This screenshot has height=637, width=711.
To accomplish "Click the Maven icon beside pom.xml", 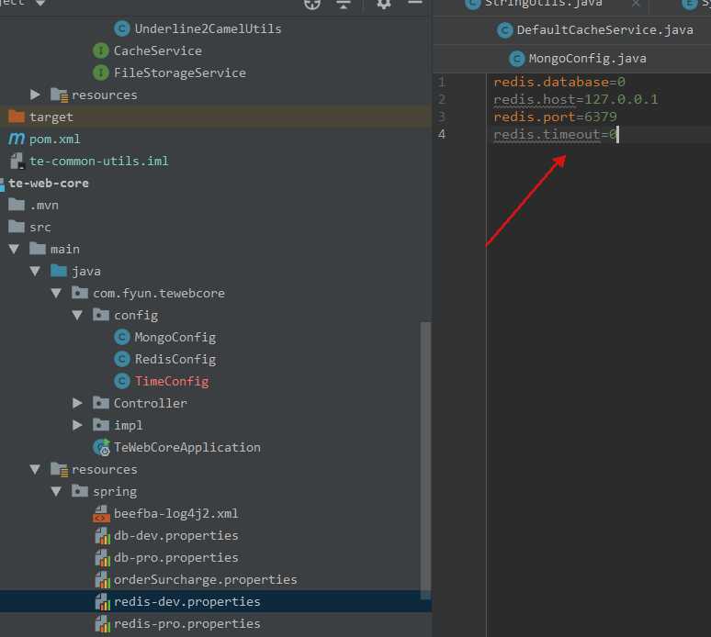I will click(17, 139).
